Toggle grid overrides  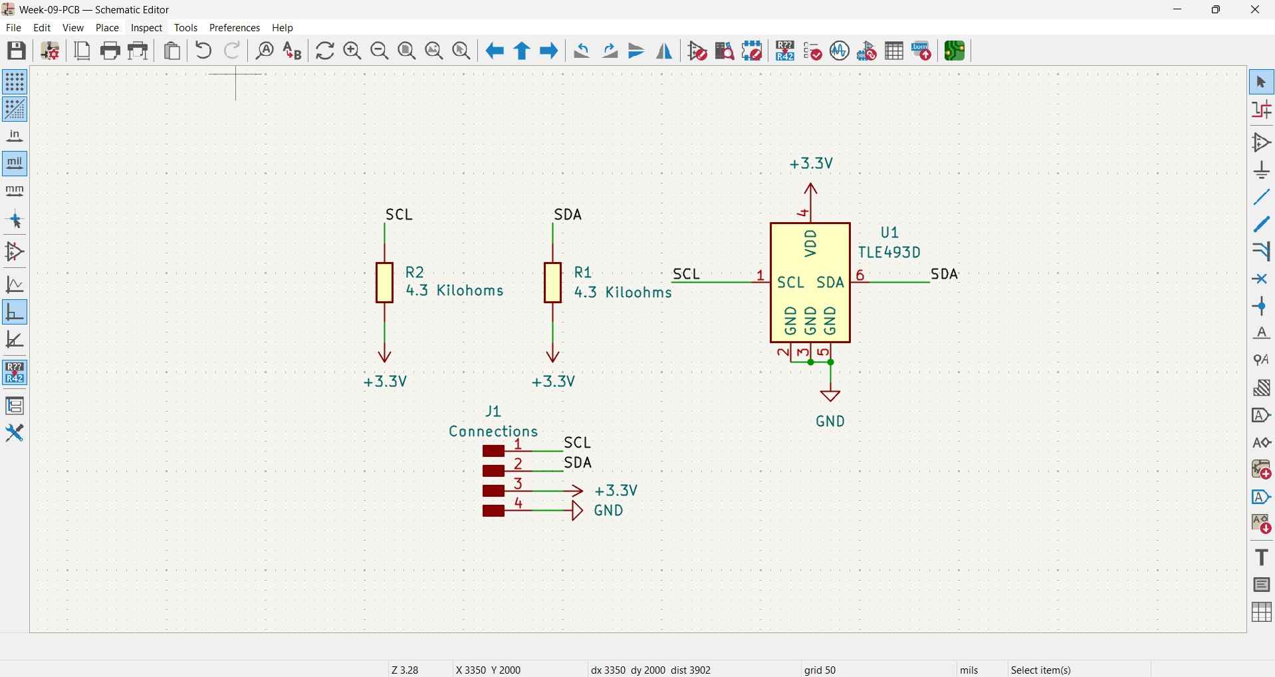click(15, 109)
